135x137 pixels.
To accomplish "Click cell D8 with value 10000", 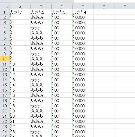I will tap(83, 48).
